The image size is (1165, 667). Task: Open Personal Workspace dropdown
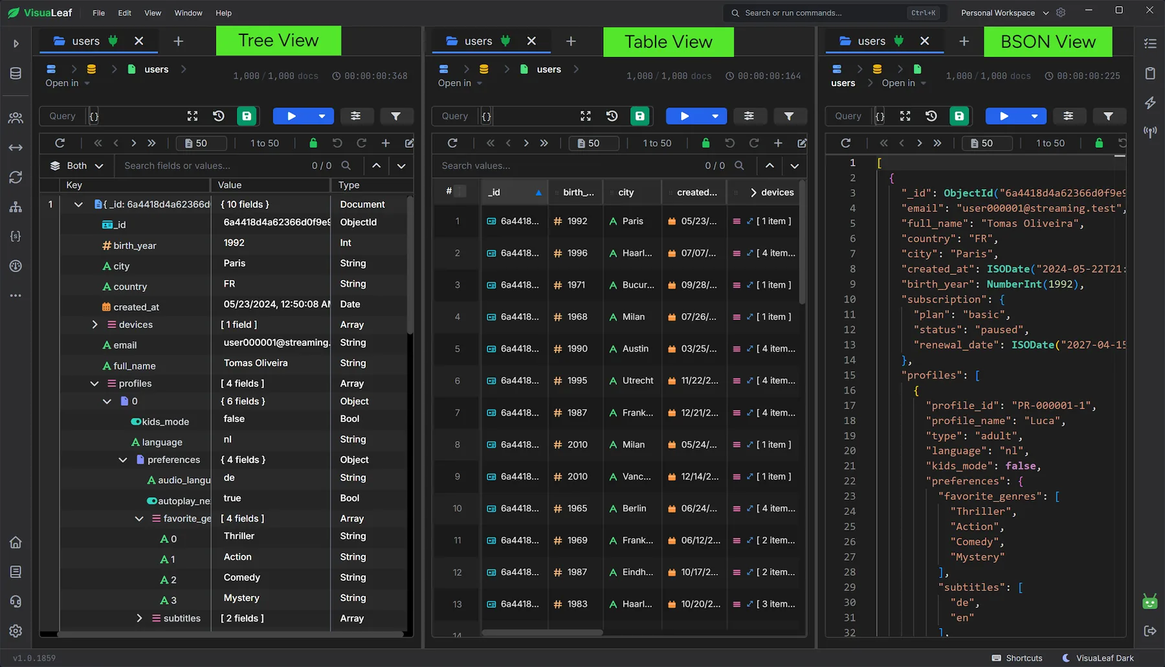point(1004,13)
